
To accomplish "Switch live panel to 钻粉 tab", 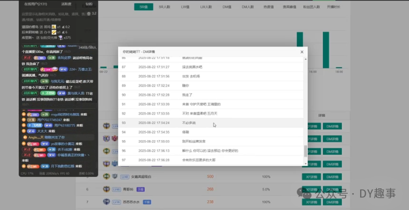I will [89, 4].
